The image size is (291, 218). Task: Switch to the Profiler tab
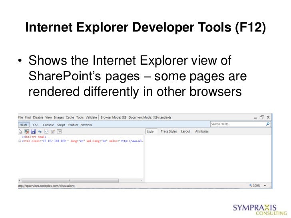(73, 125)
